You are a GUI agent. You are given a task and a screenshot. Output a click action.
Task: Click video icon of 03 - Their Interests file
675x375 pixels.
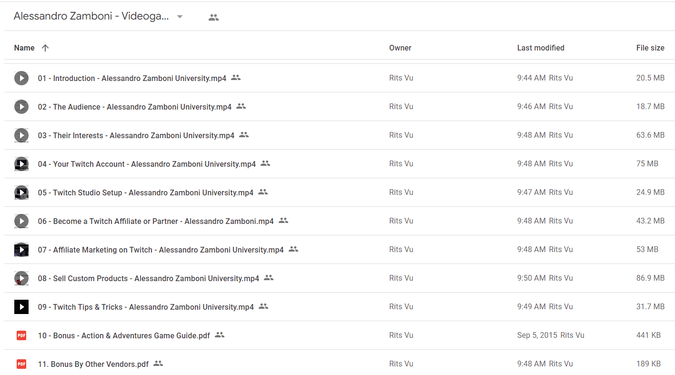[21, 135]
